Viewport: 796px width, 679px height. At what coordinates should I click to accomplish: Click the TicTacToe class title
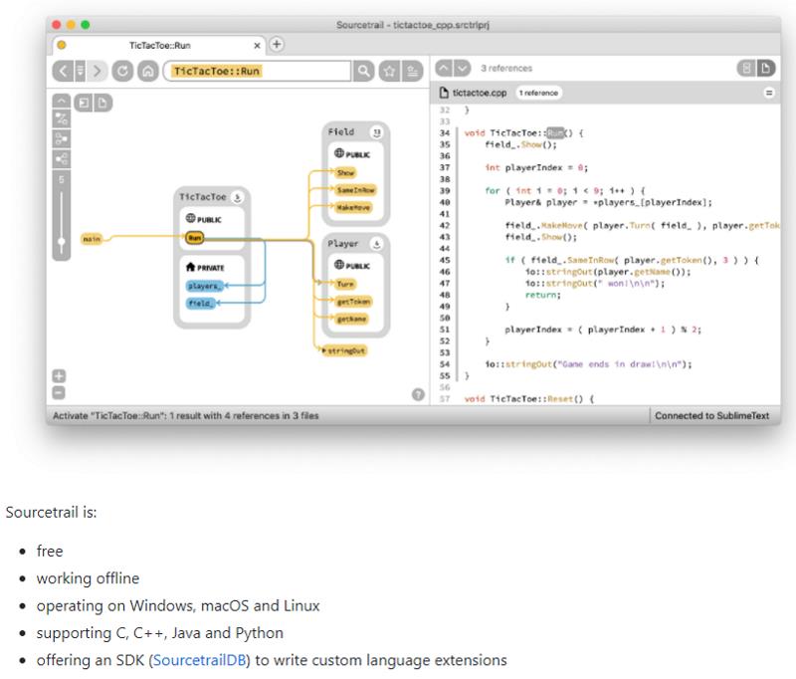click(x=203, y=197)
